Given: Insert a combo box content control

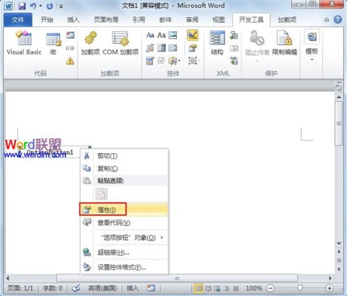Looking at the screenshot, I should (162, 48).
